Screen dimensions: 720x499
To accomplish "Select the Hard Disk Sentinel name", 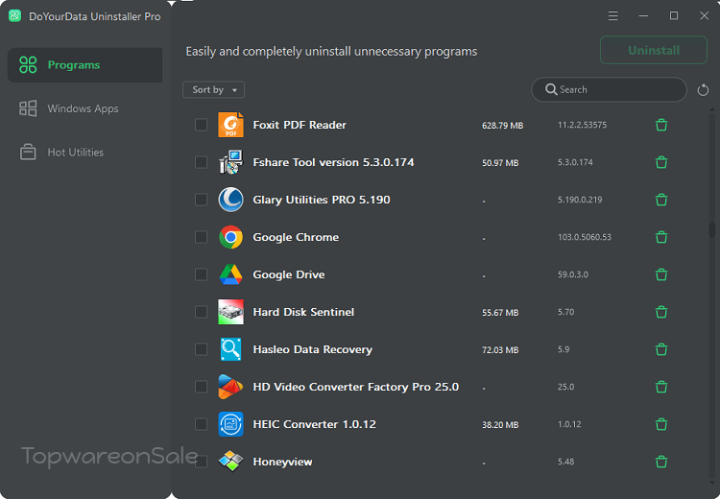I will click(x=303, y=312).
